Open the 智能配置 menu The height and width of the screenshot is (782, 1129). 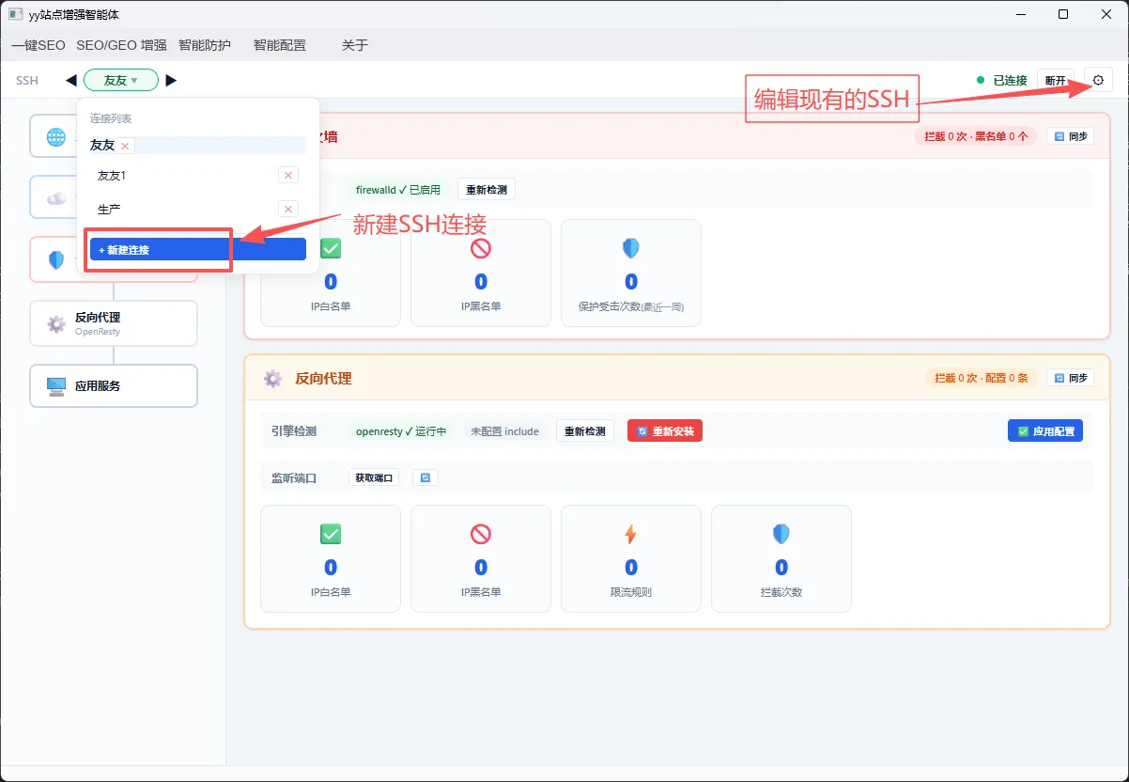click(x=280, y=45)
